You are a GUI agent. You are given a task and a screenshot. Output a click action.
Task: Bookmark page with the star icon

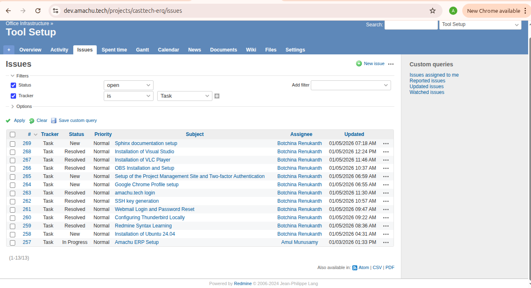(x=432, y=11)
